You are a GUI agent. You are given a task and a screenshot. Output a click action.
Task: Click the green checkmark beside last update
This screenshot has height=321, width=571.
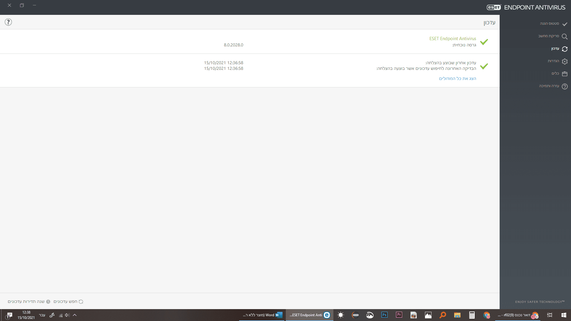[x=484, y=66]
